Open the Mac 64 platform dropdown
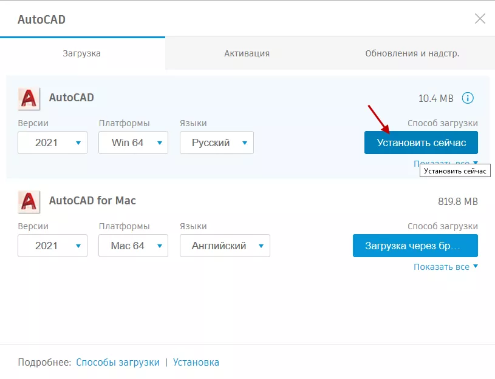 (x=133, y=246)
